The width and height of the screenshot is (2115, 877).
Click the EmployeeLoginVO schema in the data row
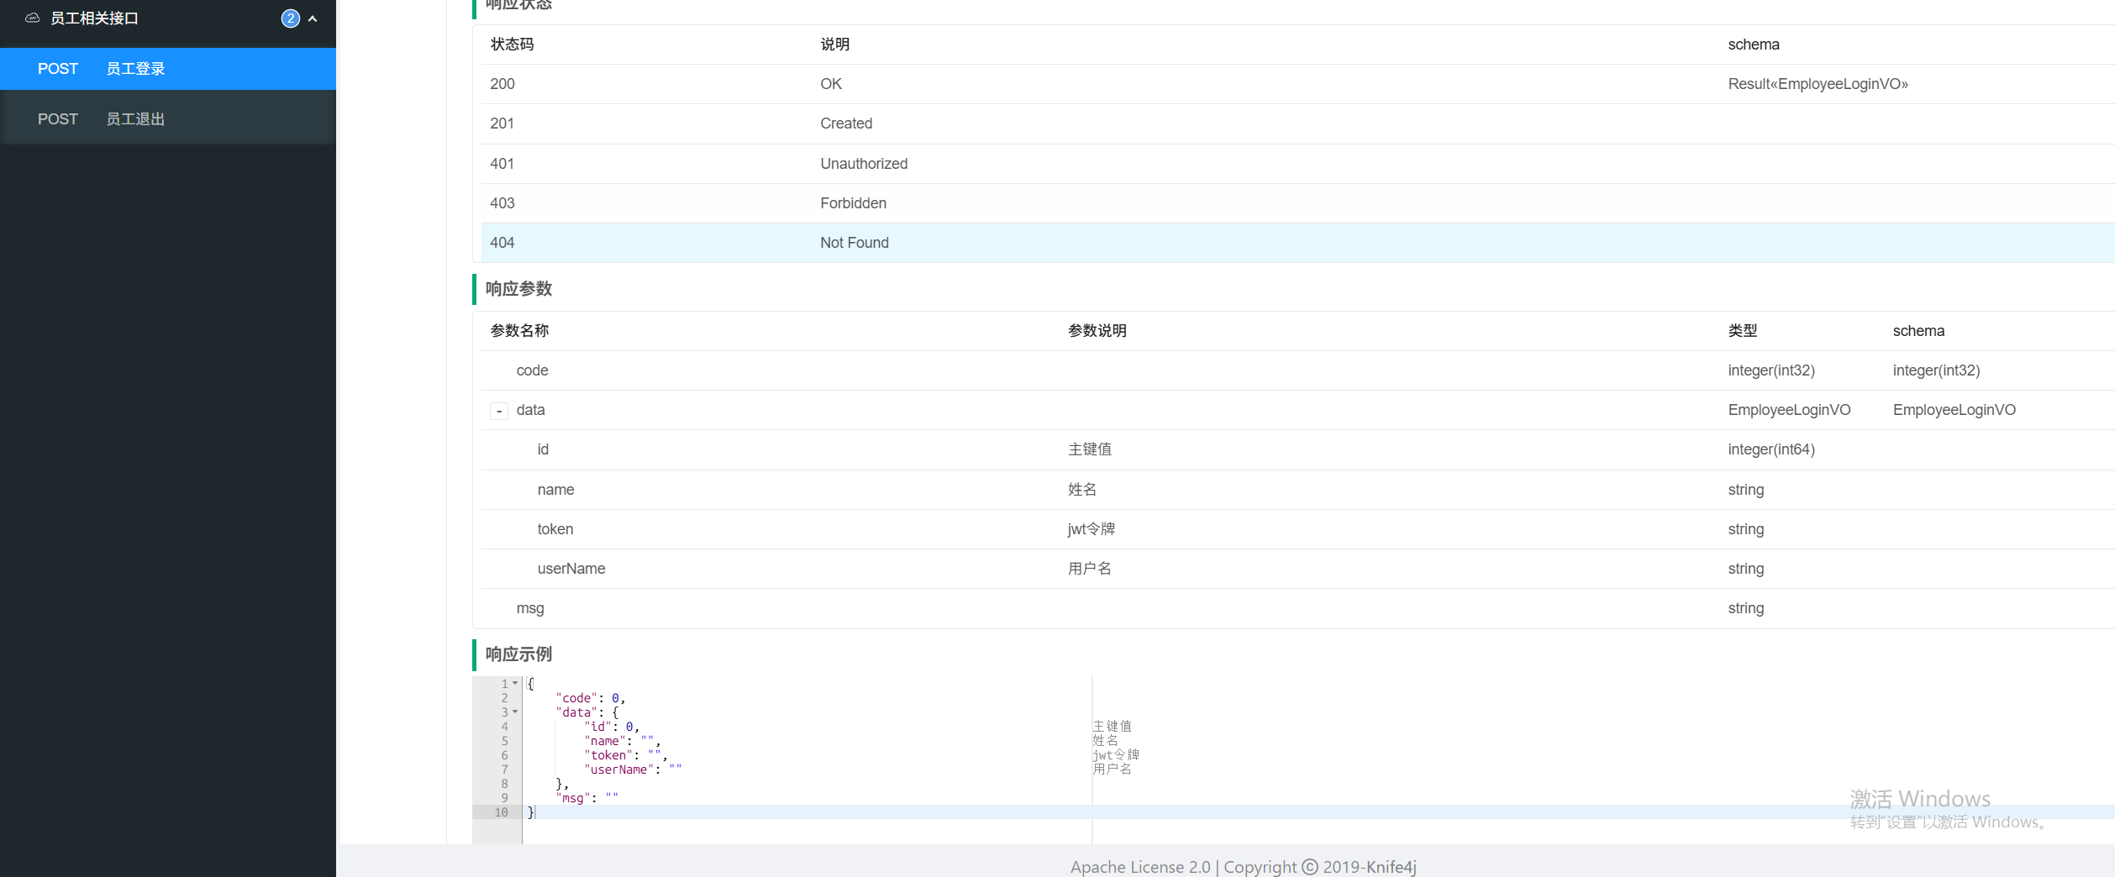click(1954, 410)
